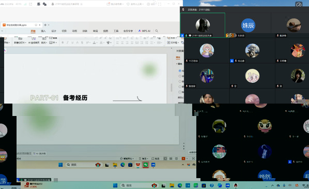Open the WPS AI tab

pos(145,31)
